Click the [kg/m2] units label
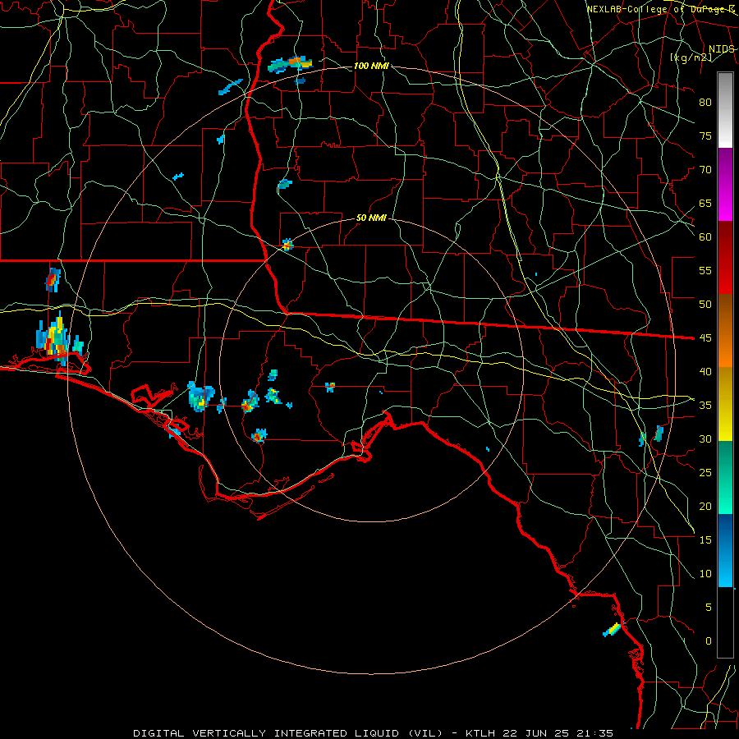This screenshot has height=739, width=739. (691, 57)
